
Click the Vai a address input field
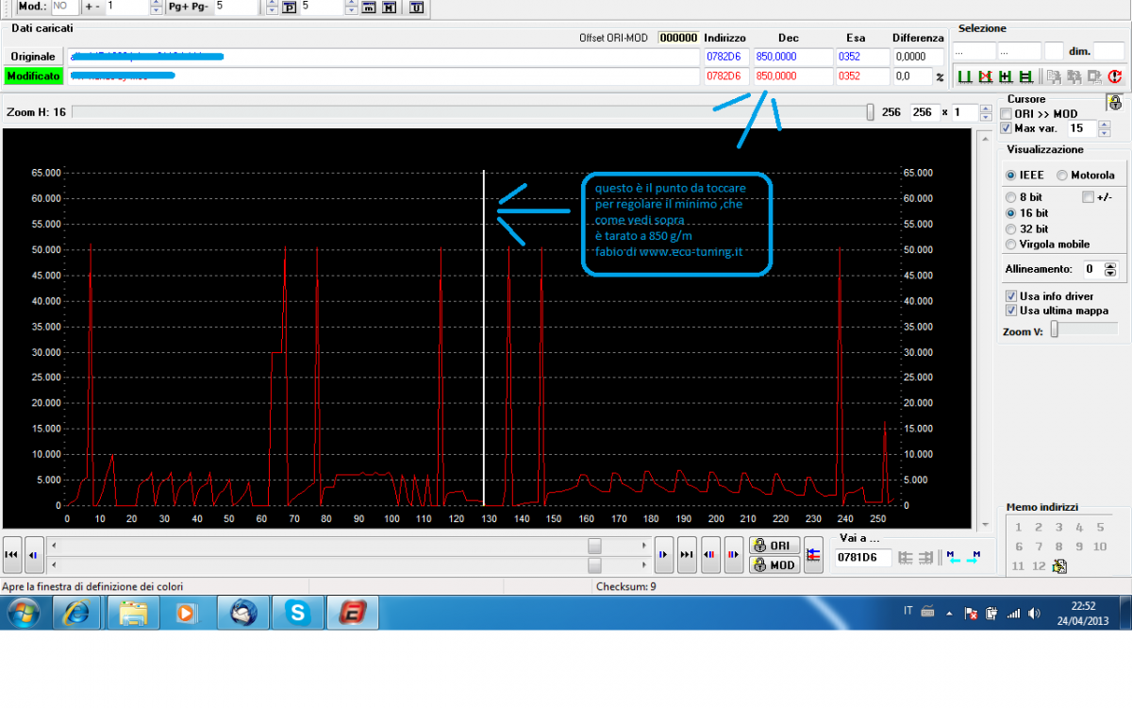862,558
